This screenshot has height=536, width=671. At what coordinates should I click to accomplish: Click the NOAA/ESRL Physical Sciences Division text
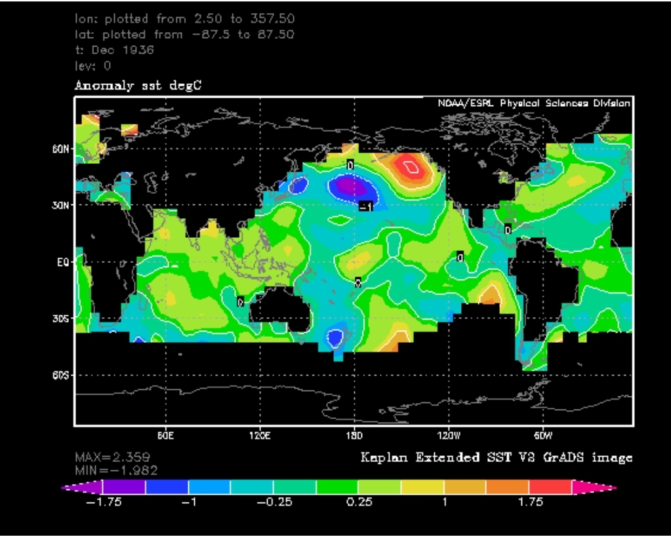click(534, 104)
